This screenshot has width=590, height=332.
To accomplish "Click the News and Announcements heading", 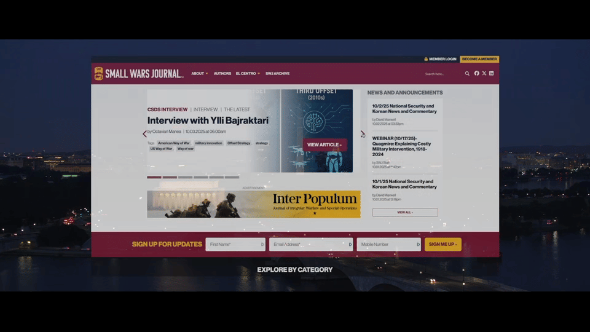I will 405,93.
